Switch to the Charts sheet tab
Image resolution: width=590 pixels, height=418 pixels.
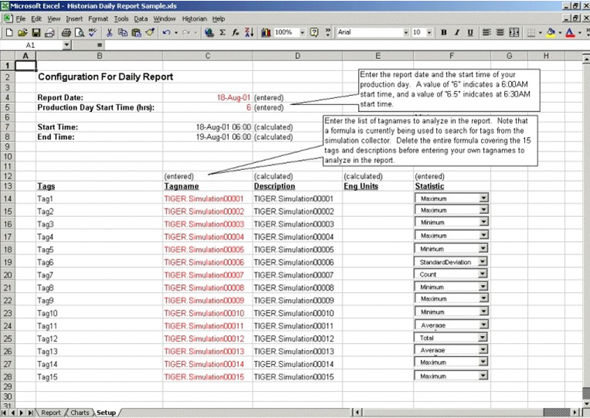[80, 413]
